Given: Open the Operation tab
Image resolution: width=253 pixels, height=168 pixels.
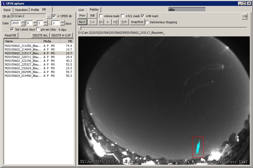Looking at the screenshot, I should tap(21, 10).
